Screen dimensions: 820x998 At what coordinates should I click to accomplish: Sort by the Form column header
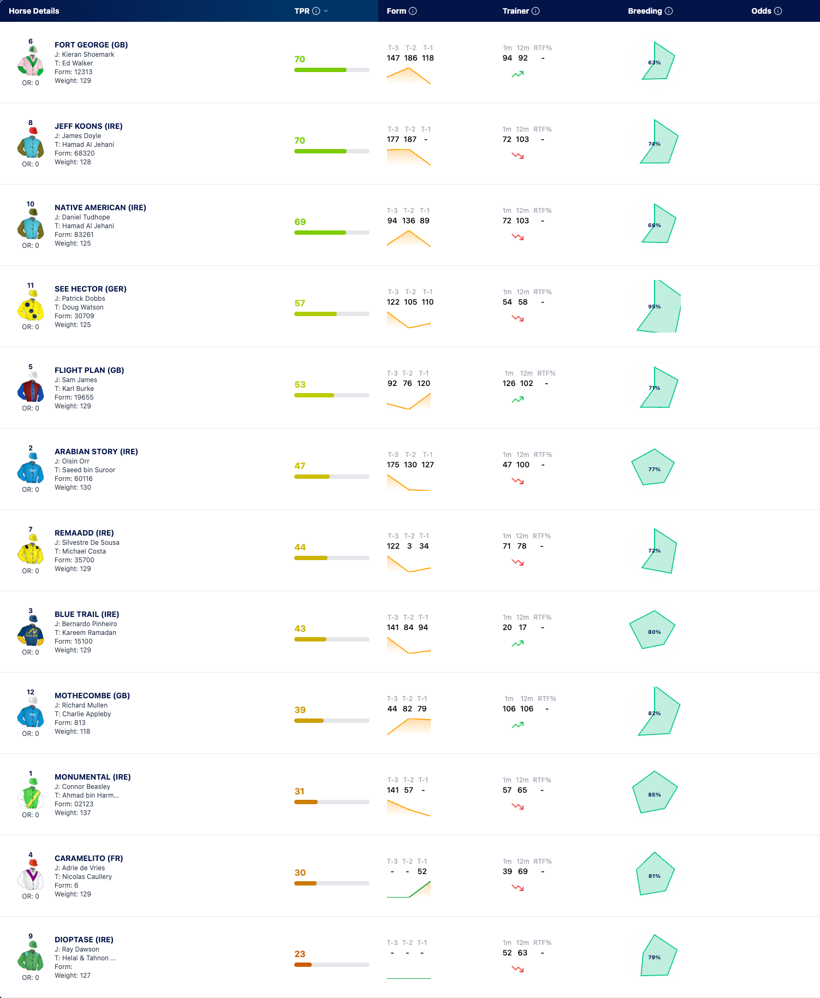pyautogui.click(x=396, y=11)
